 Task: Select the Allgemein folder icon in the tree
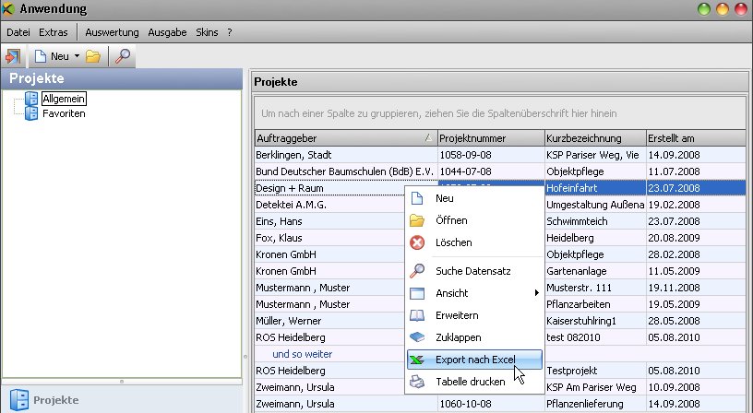point(31,99)
